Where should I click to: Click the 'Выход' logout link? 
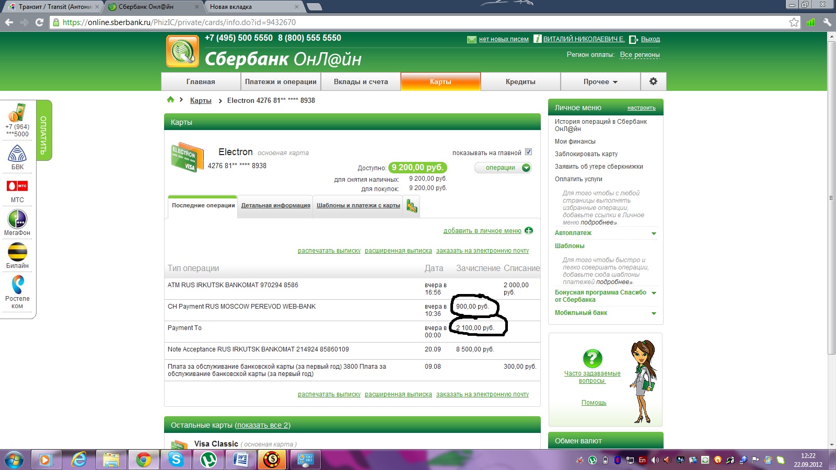pos(651,39)
